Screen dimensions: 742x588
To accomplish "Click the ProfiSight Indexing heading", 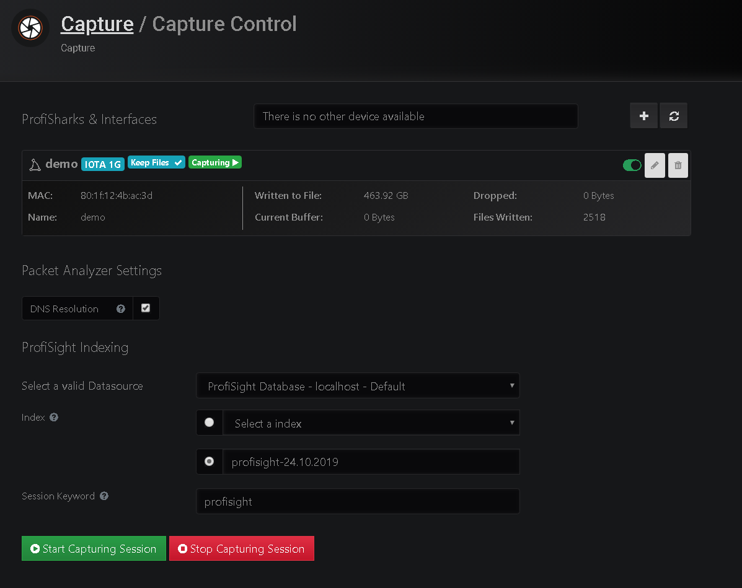I will click(x=75, y=347).
